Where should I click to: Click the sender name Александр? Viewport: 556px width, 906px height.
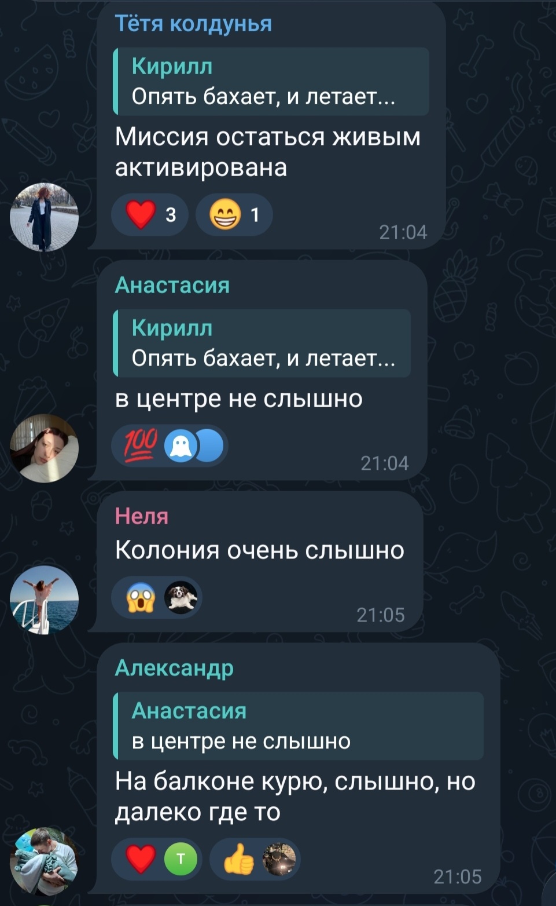pyautogui.click(x=174, y=668)
